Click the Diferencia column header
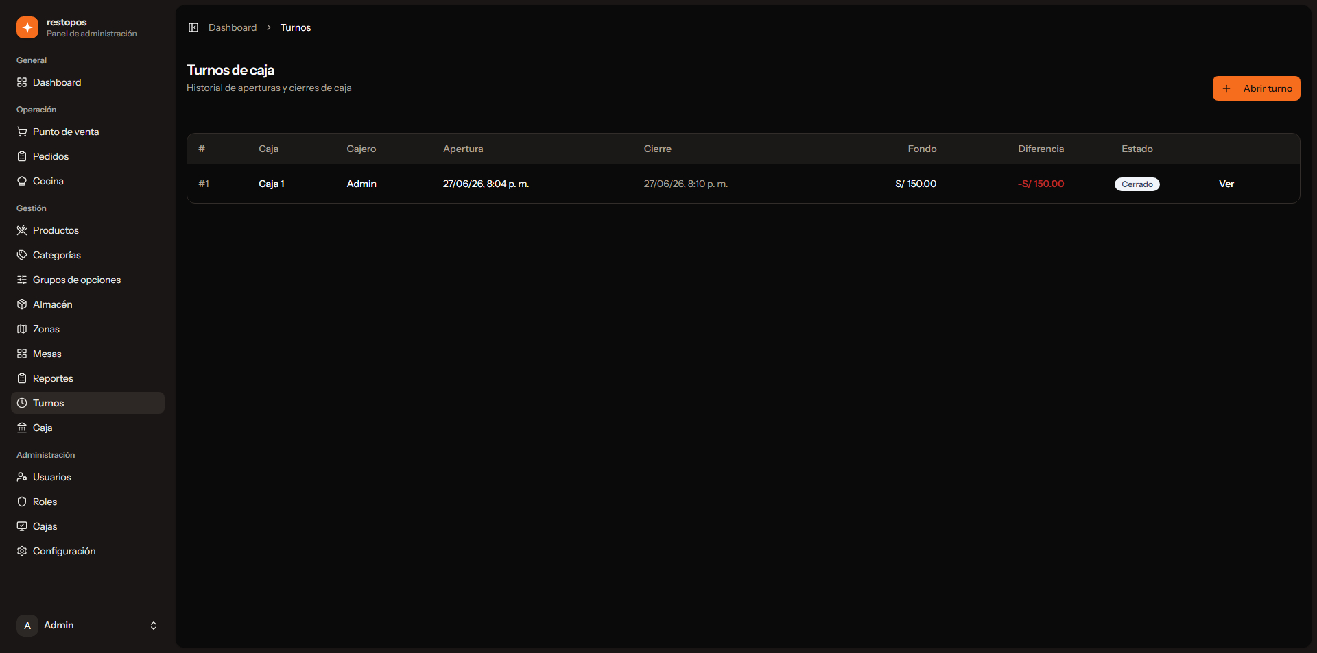The width and height of the screenshot is (1317, 653). [1041, 149]
